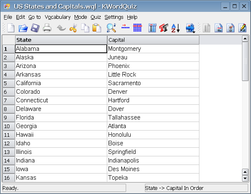251x194 pixels.
Task: Click the Undo arrow icon
Action: pyautogui.click(x=61, y=28)
